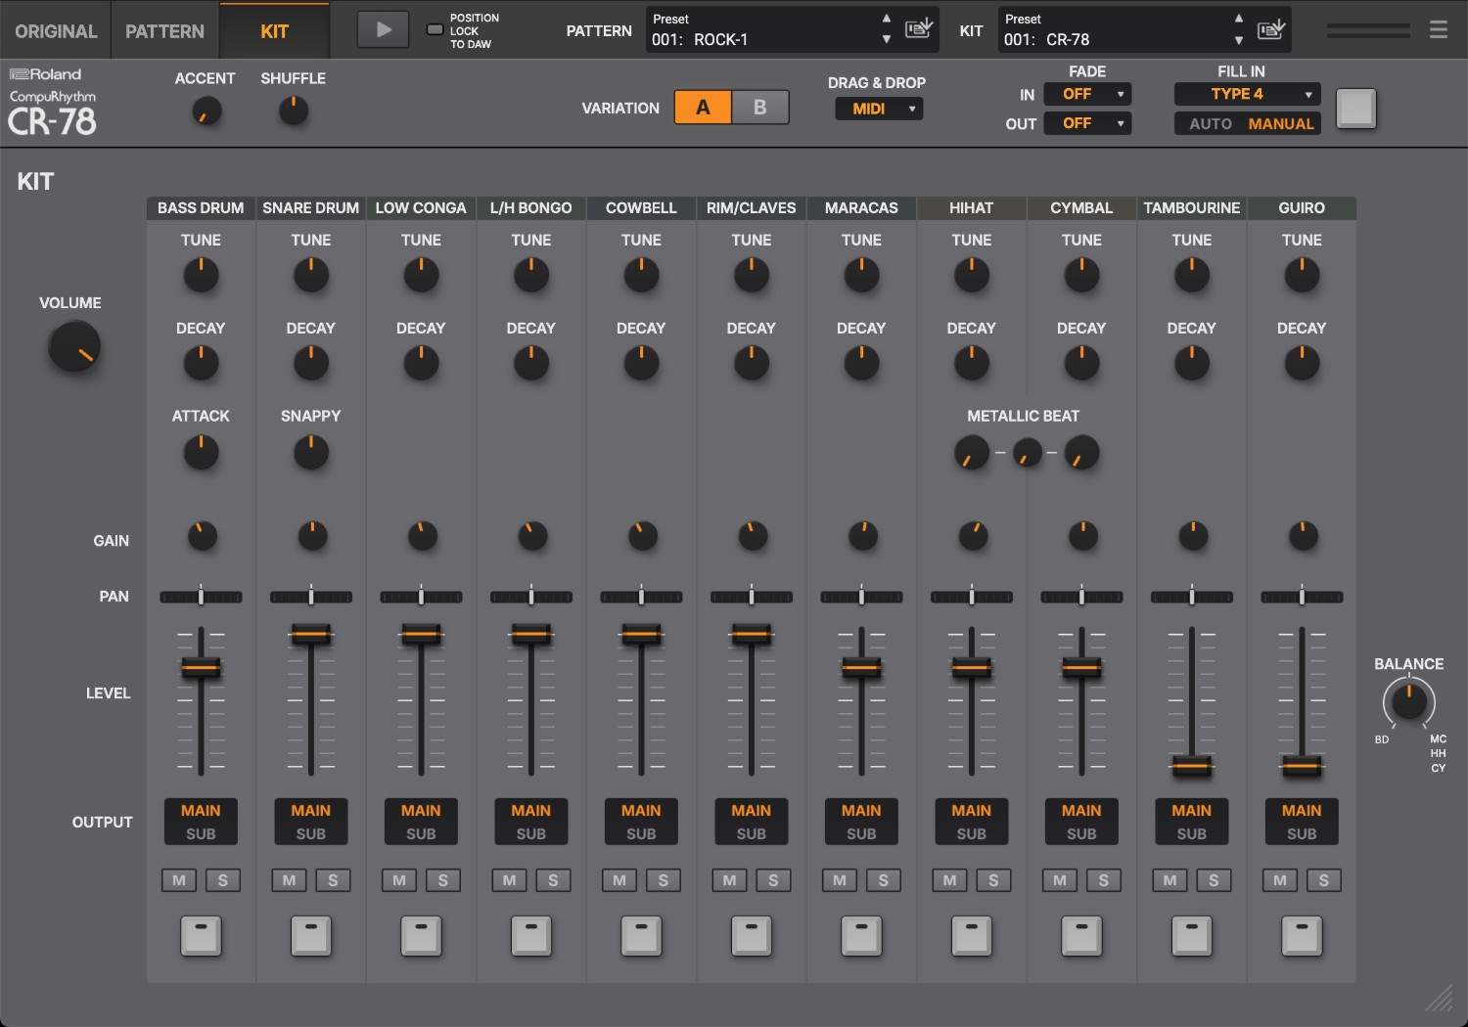Open the Drag & Drop MIDI dropdown
This screenshot has width=1468, height=1027.
pos(877,109)
